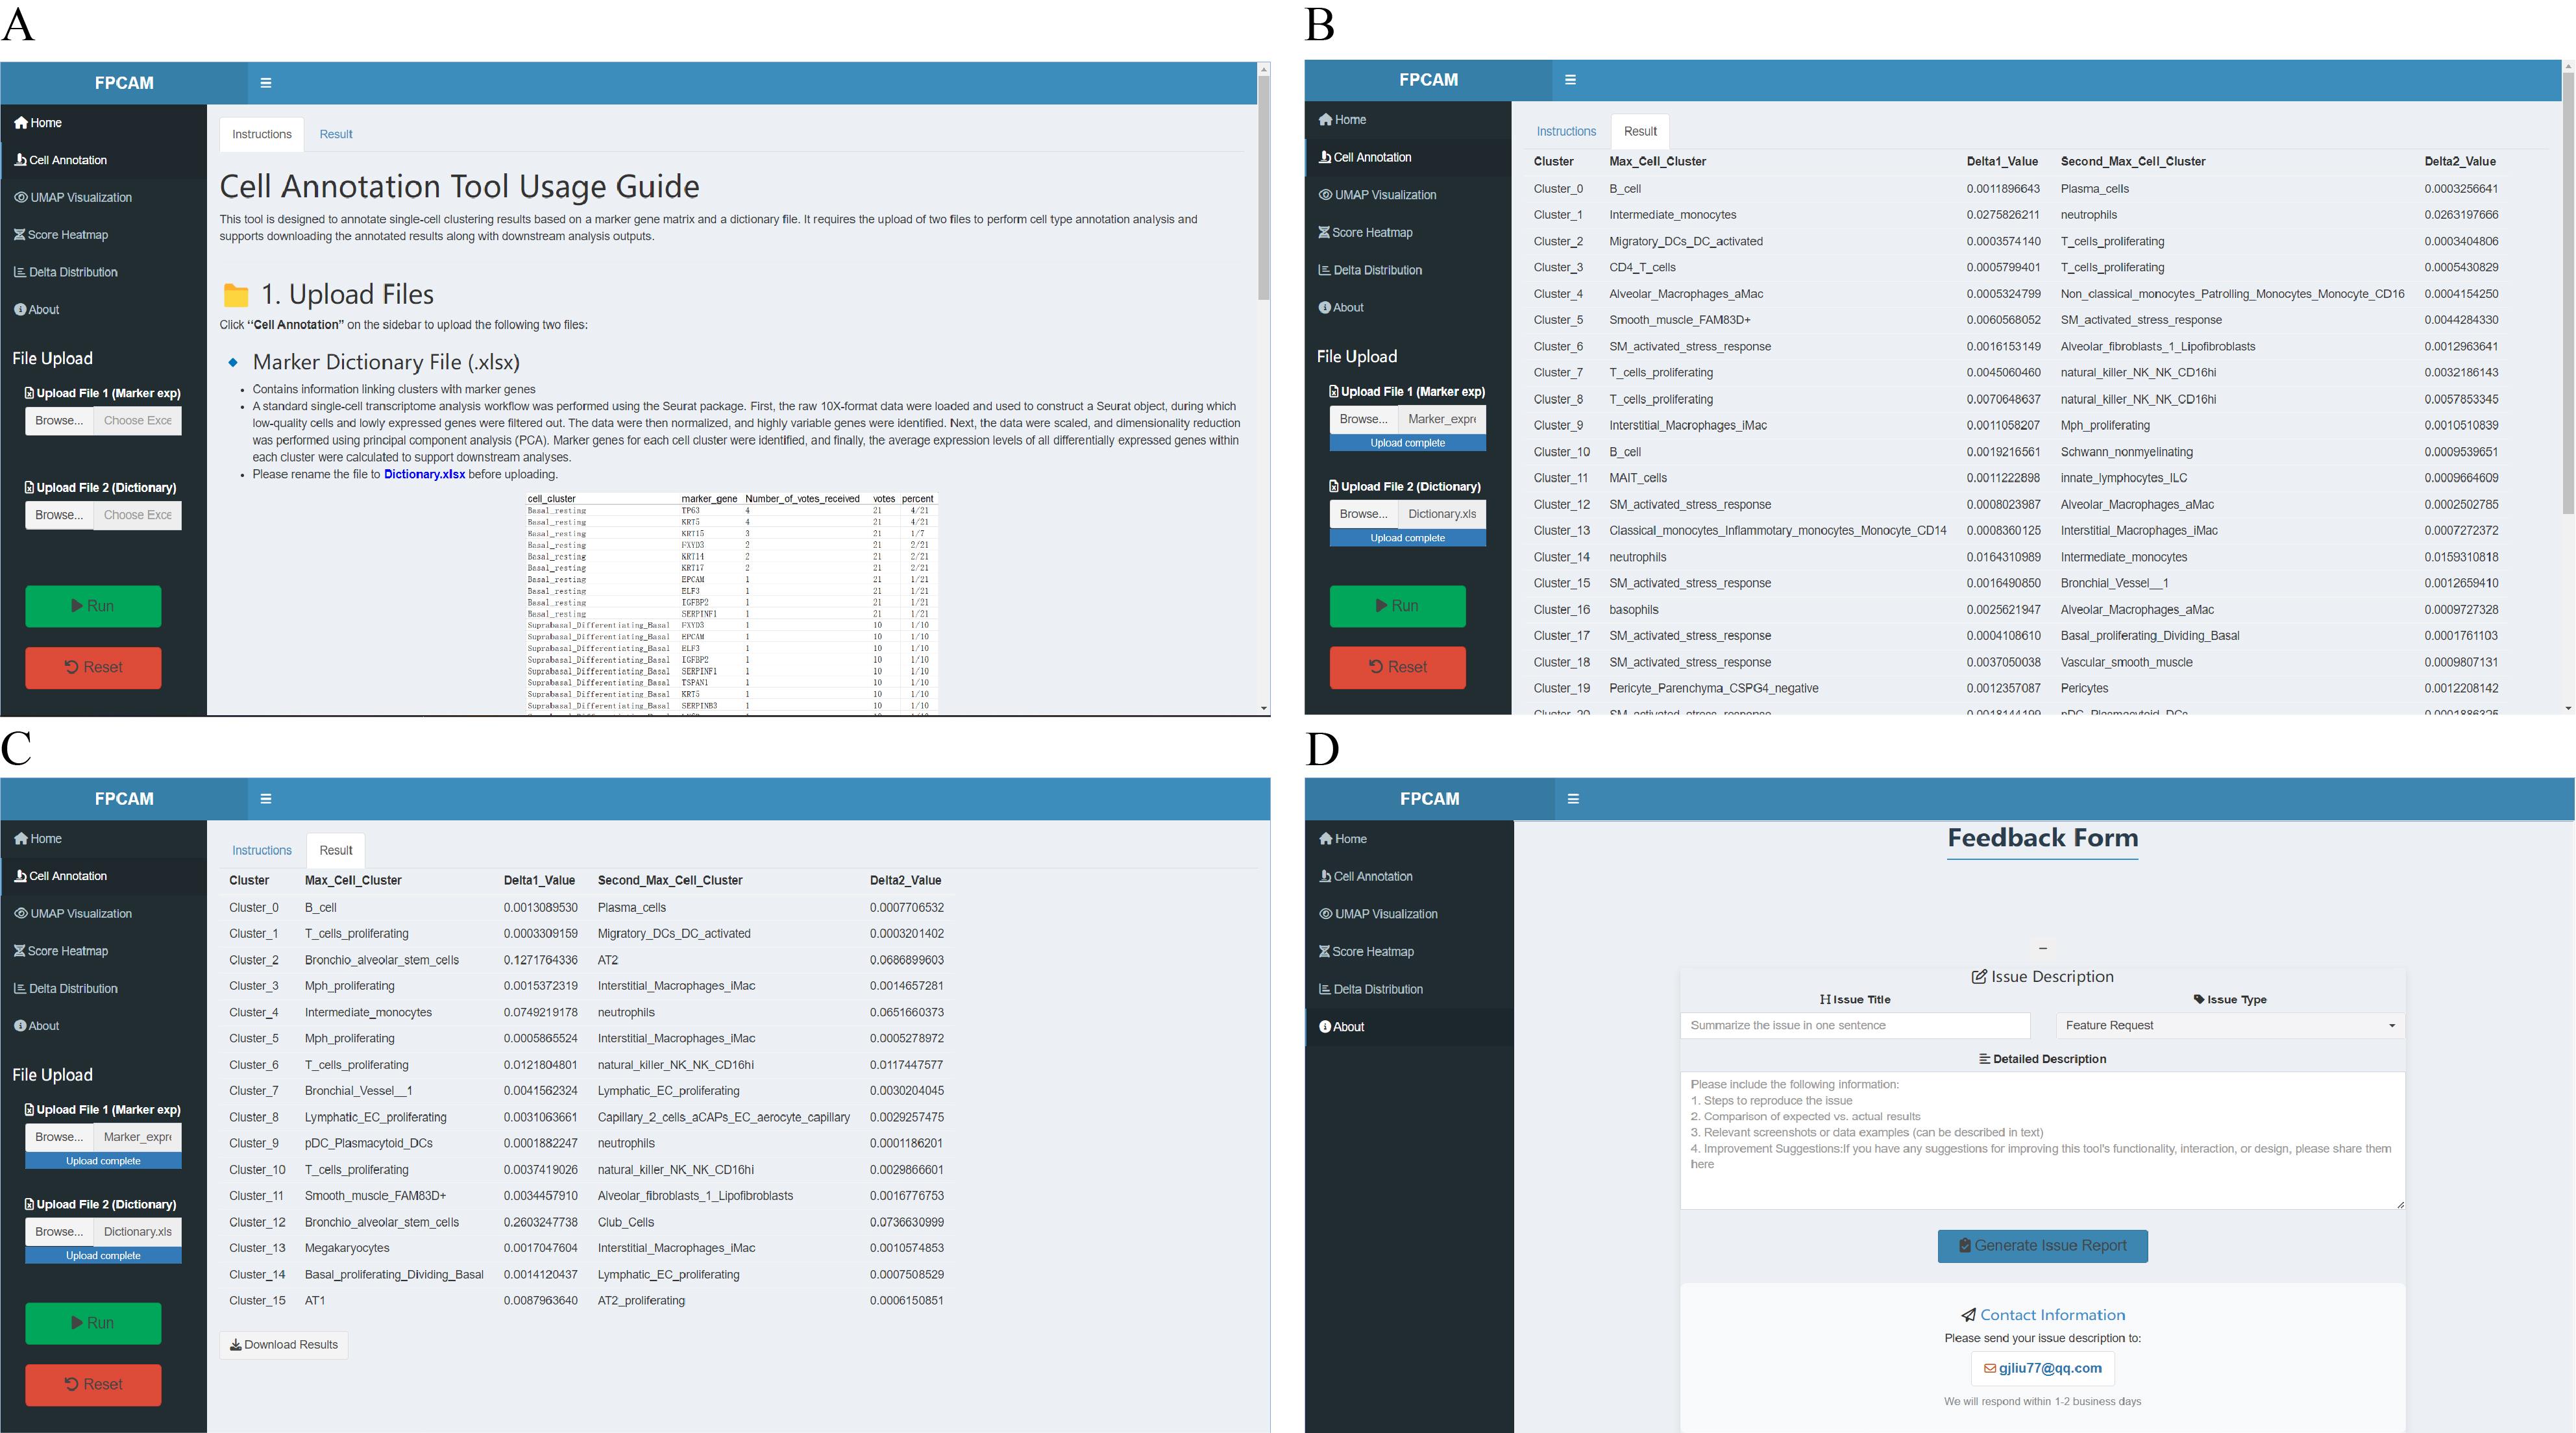Select the Result tab in panel B
Screen dimensions: 2576x1433
pyautogui.click(x=1640, y=131)
